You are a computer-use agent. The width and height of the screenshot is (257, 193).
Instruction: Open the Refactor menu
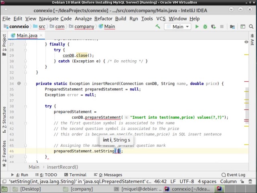tap(104, 19)
